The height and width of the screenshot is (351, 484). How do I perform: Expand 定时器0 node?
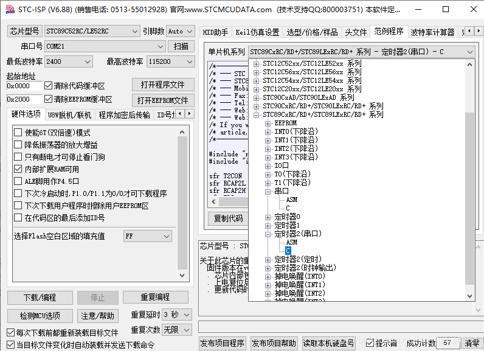tap(268, 217)
